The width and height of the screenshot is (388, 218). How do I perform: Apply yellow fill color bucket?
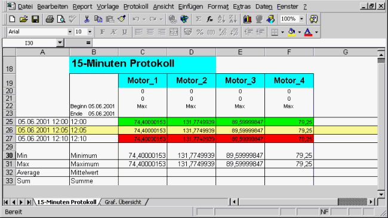[x=291, y=32]
